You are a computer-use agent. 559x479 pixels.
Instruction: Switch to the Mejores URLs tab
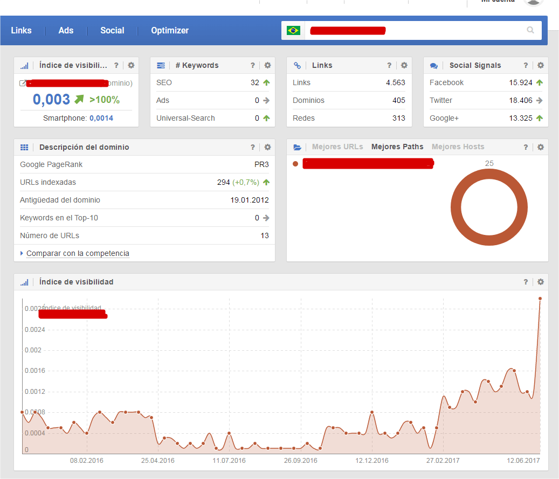pyautogui.click(x=337, y=147)
